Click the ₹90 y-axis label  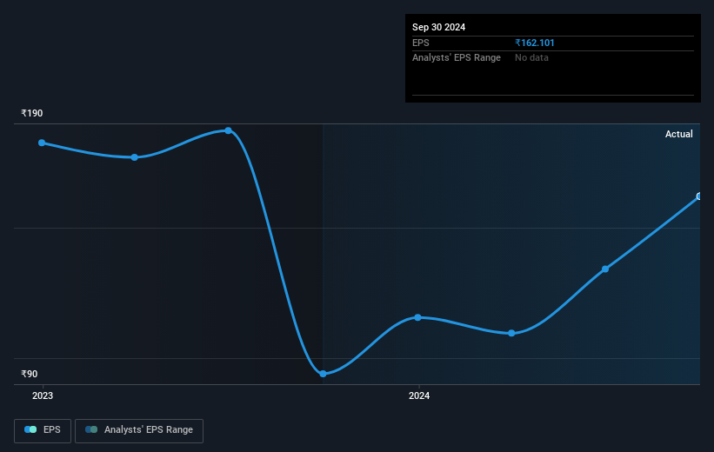(30, 374)
